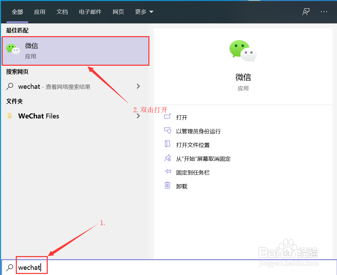Choose 以管理员身份运行

click(x=198, y=131)
